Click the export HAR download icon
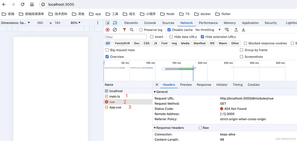The image size is (297, 141). click(x=243, y=30)
